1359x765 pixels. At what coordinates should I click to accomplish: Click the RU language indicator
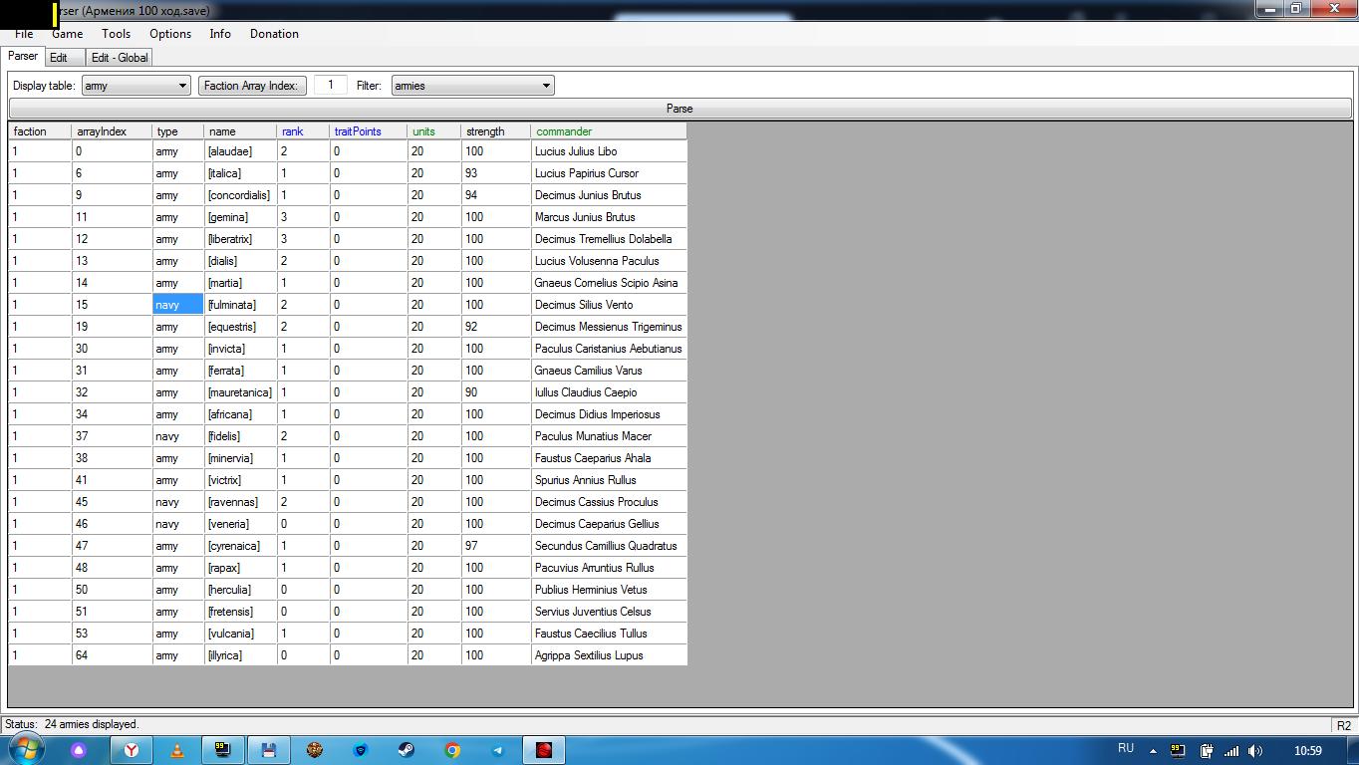click(x=1126, y=749)
